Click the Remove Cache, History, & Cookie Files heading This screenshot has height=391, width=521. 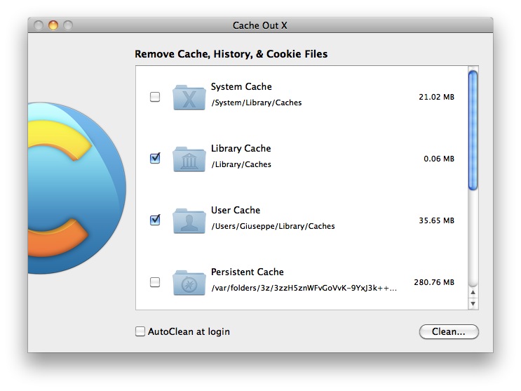pyautogui.click(x=231, y=54)
